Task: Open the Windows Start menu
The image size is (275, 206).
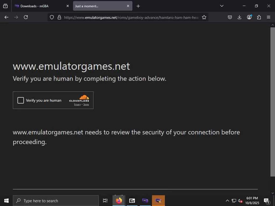Action: point(6,201)
